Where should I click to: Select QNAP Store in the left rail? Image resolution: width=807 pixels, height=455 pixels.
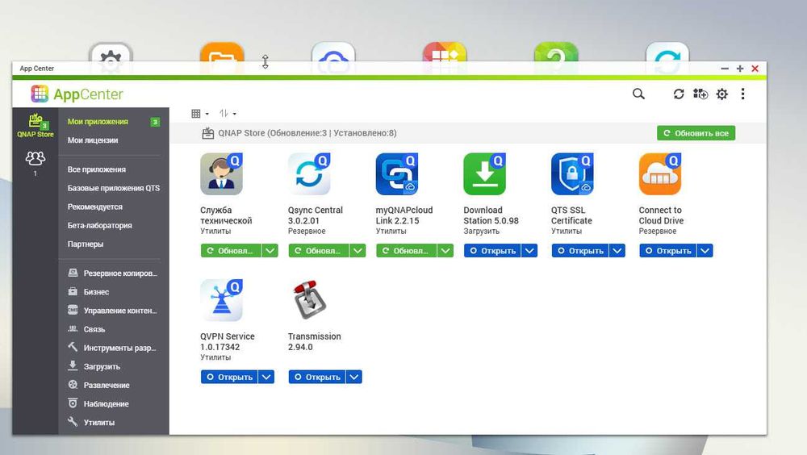(35, 126)
